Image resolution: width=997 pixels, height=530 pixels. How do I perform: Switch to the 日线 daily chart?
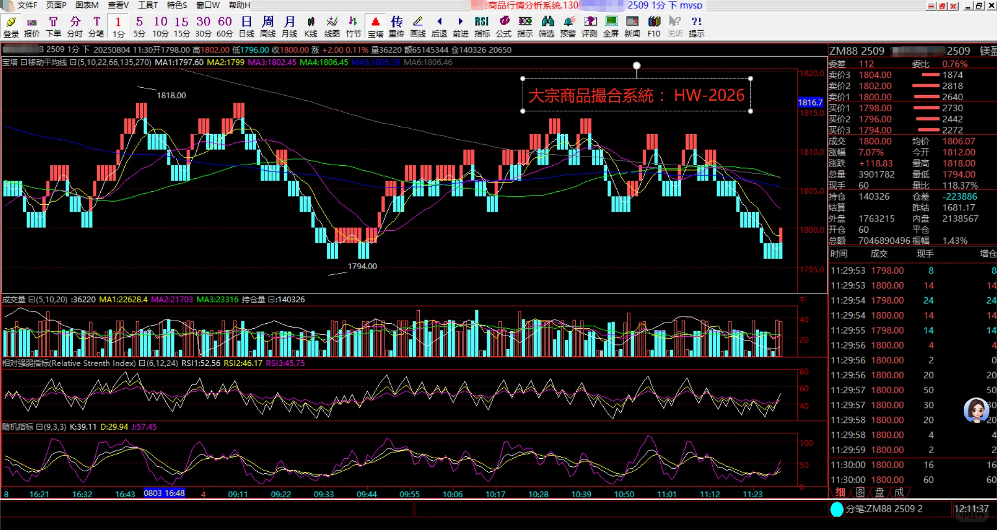246,27
